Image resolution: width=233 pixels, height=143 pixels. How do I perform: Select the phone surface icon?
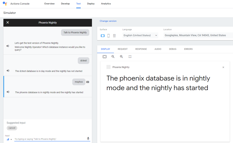pos(109,36)
